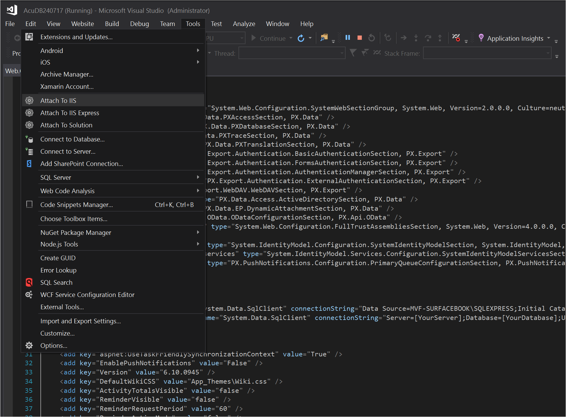Open the Edit menu
The image size is (566, 417).
[31, 24]
